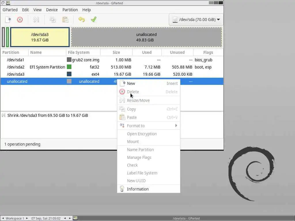Open the Partition menu

coord(70,10)
